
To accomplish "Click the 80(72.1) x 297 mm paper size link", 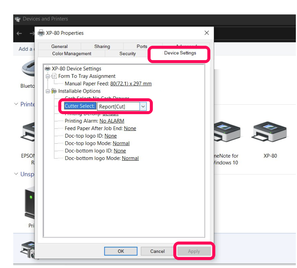I will coord(131,84).
